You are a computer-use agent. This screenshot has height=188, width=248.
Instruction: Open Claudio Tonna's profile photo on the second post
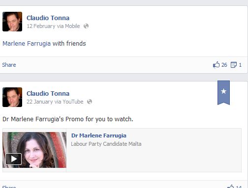(x=12, y=97)
